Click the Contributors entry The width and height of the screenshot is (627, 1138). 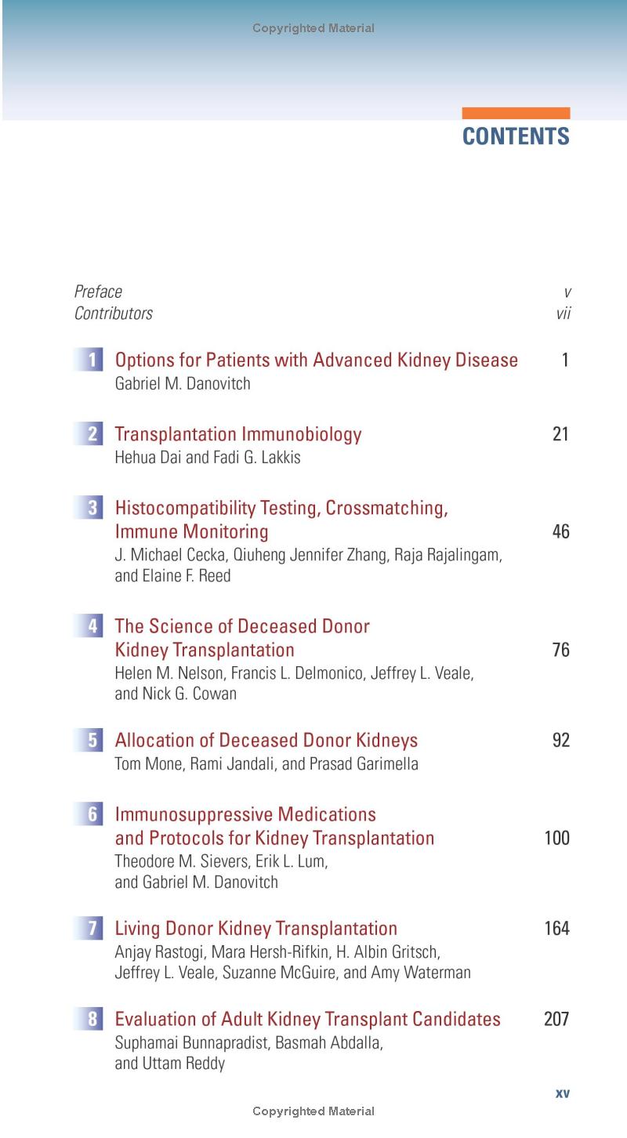(x=113, y=314)
